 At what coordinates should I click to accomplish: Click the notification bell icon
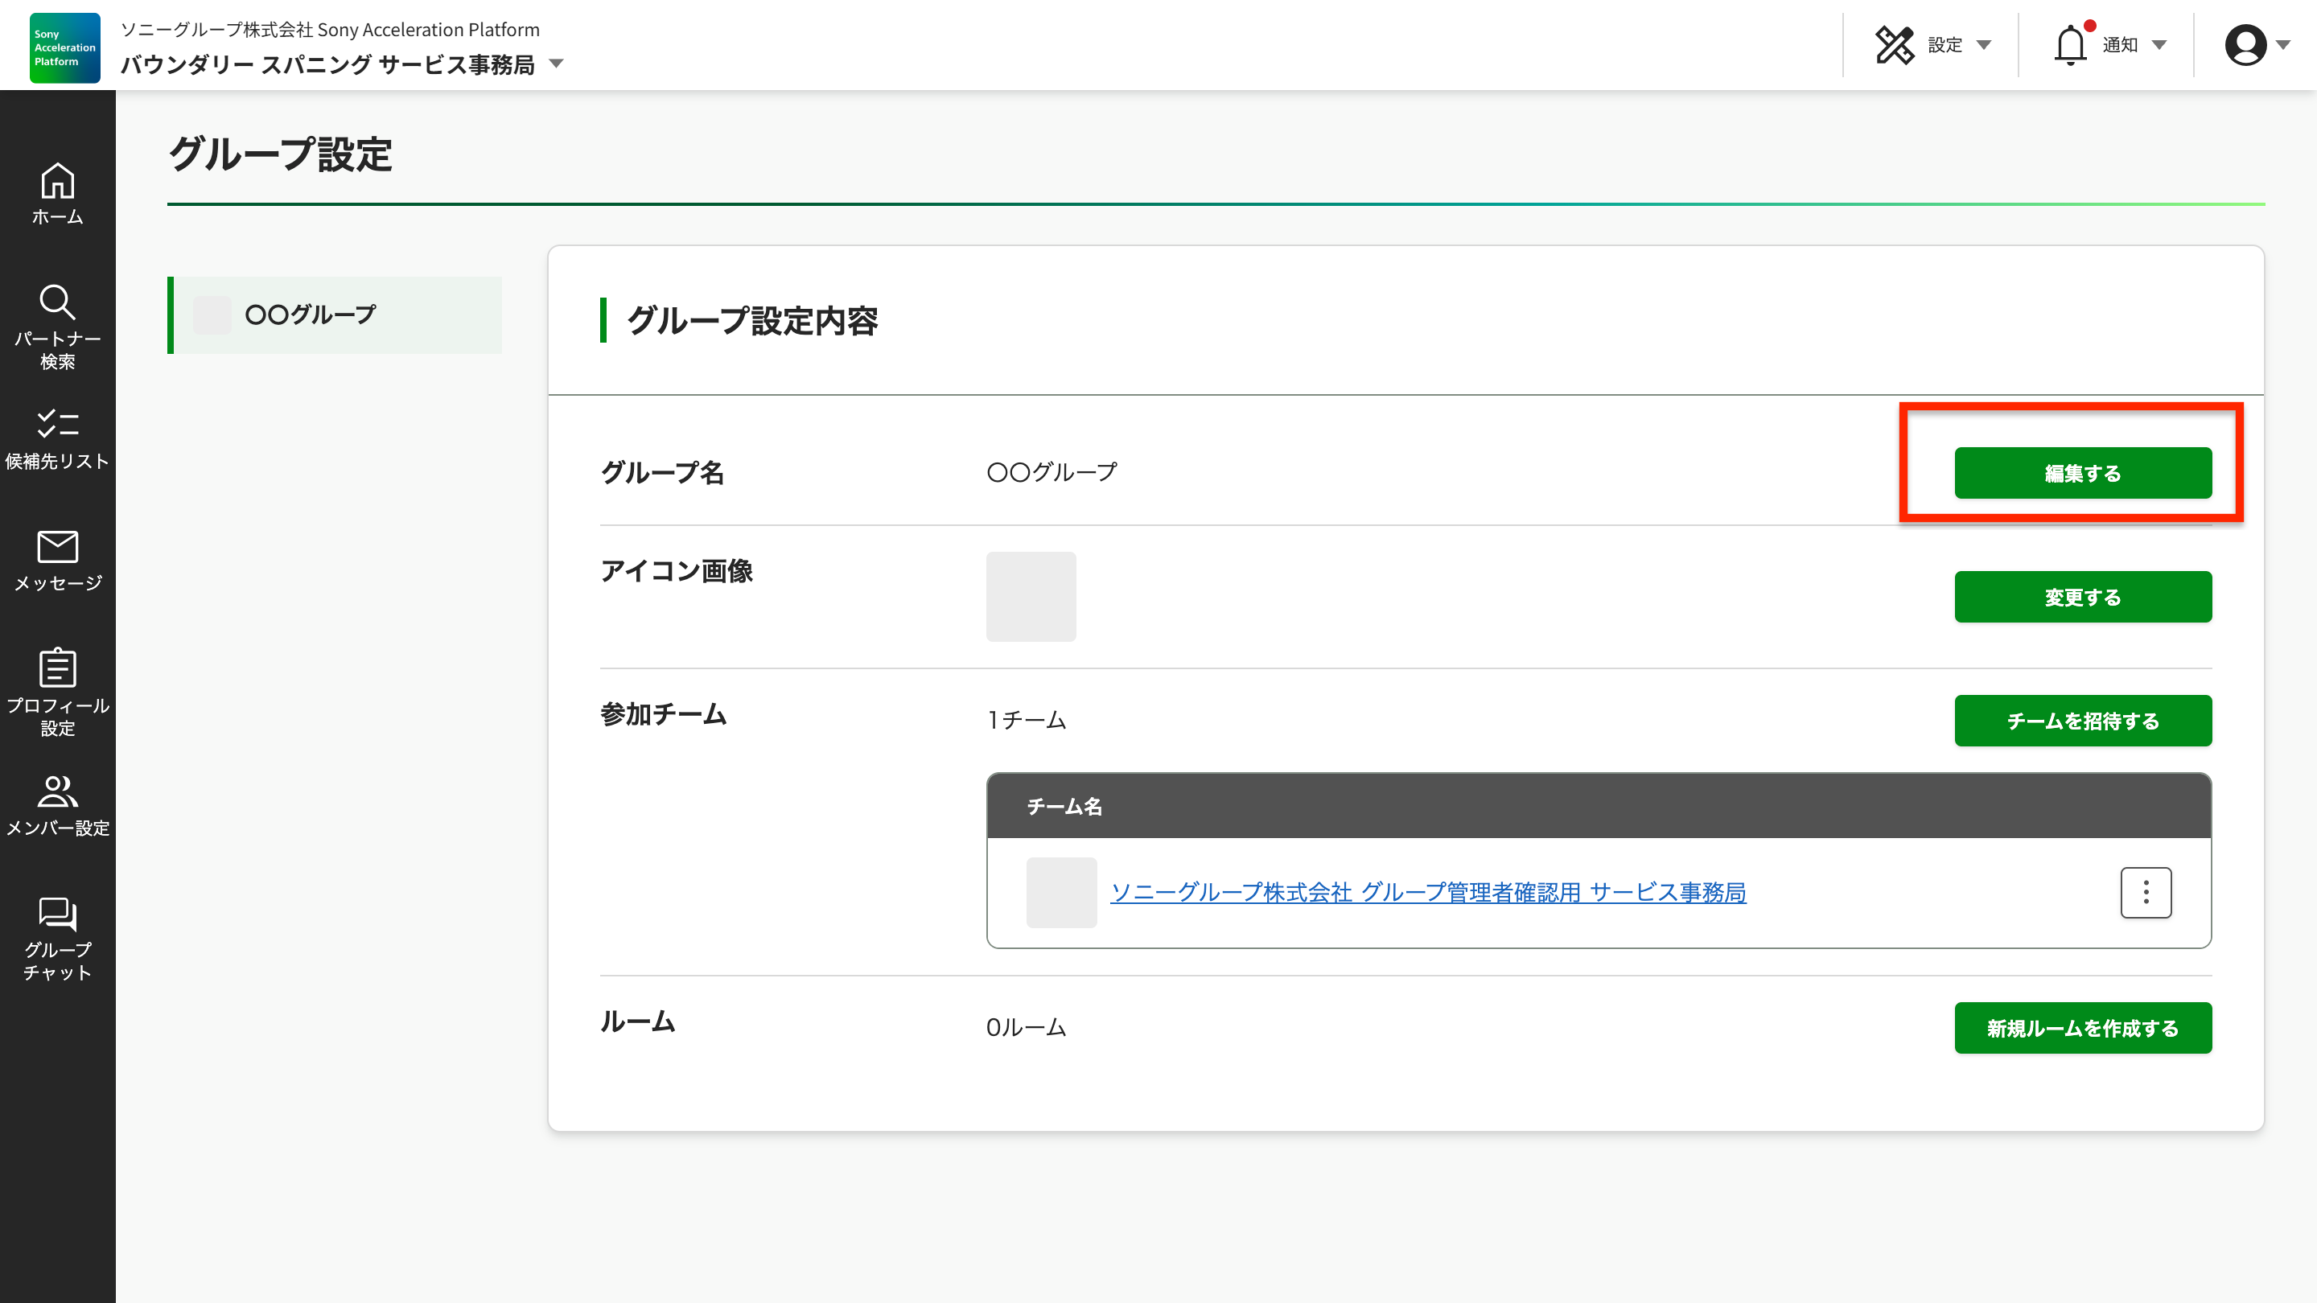pos(2070,45)
